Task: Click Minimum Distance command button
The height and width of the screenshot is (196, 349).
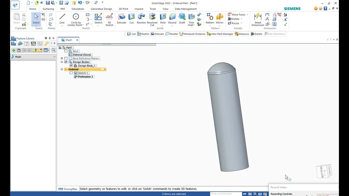Action: pyautogui.click(x=192, y=34)
